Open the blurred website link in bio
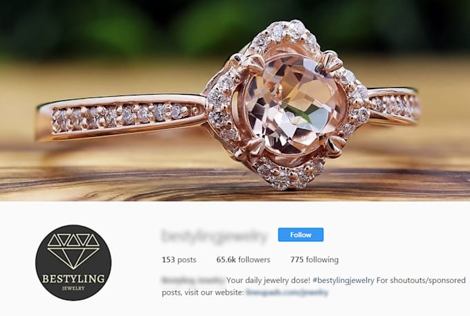470x316 pixels. 287,292
